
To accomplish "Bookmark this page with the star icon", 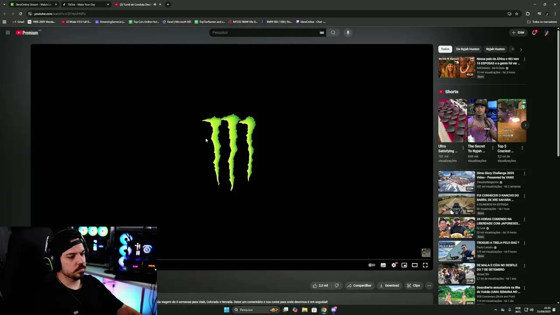I will (516, 14).
